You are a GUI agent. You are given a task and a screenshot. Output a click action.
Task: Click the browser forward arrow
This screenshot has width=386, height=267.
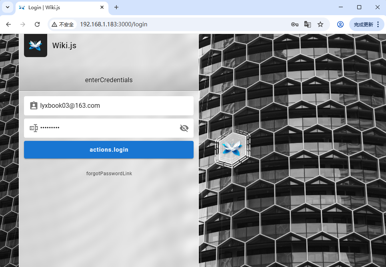tap(23, 24)
